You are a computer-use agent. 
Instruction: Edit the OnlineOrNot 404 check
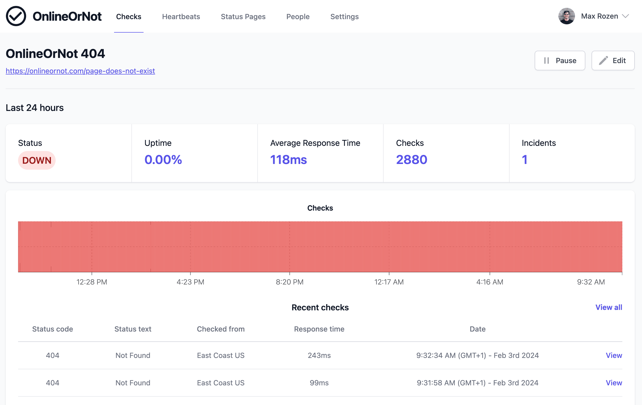pos(613,61)
